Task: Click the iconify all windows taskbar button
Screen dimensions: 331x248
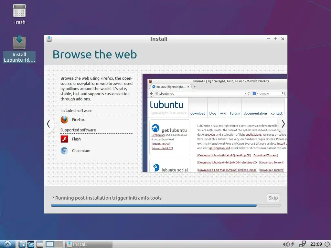Action: coord(40,244)
